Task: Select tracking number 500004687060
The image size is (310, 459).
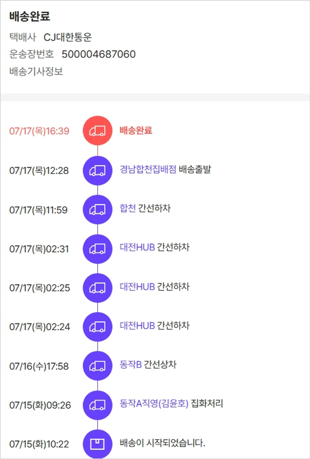Action: tap(99, 54)
